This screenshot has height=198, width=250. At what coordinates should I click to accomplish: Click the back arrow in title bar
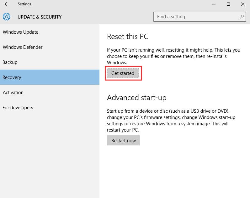pyautogui.click(x=6, y=4)
